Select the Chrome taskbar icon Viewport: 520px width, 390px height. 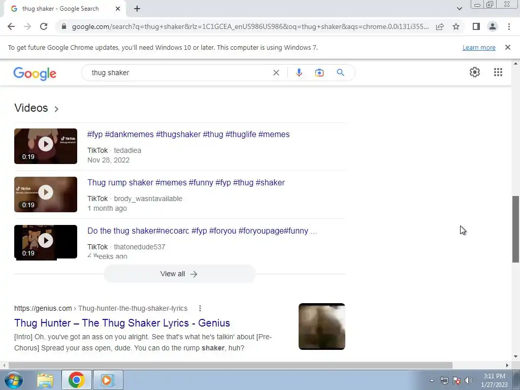(76, 380)
